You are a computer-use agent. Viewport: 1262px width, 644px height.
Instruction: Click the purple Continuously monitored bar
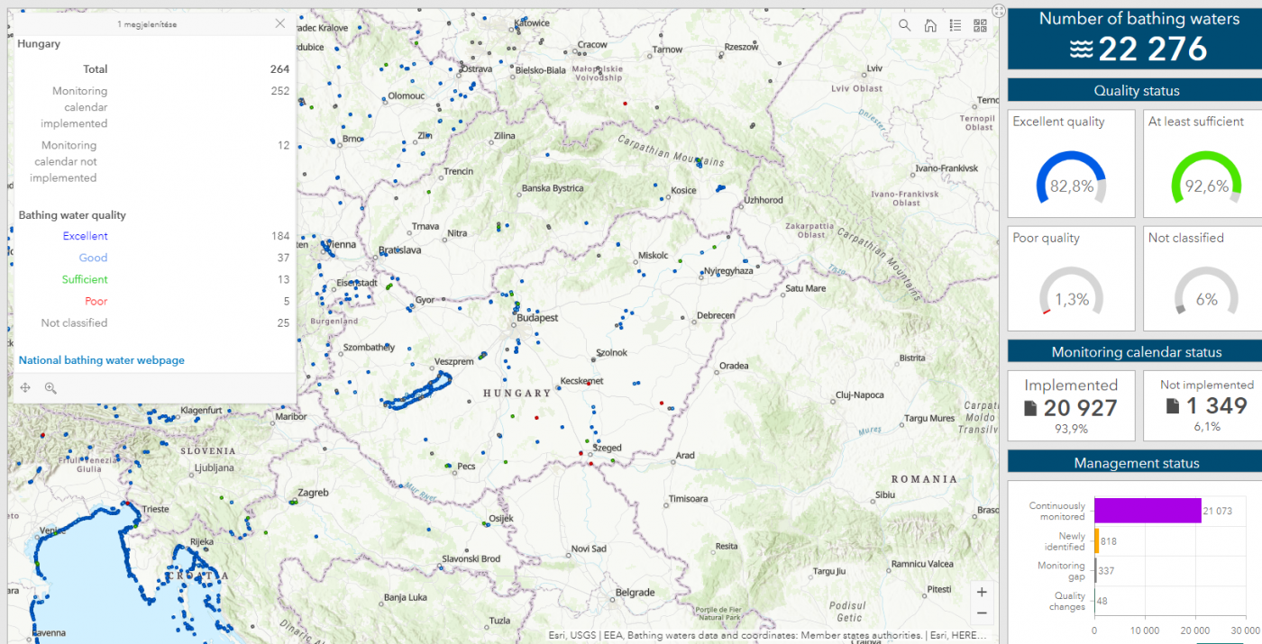pos(1148,511)
